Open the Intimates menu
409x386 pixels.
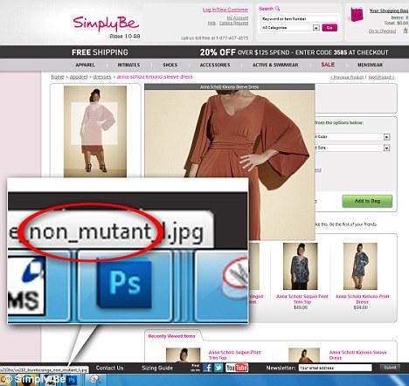click(x=128, y=65)
